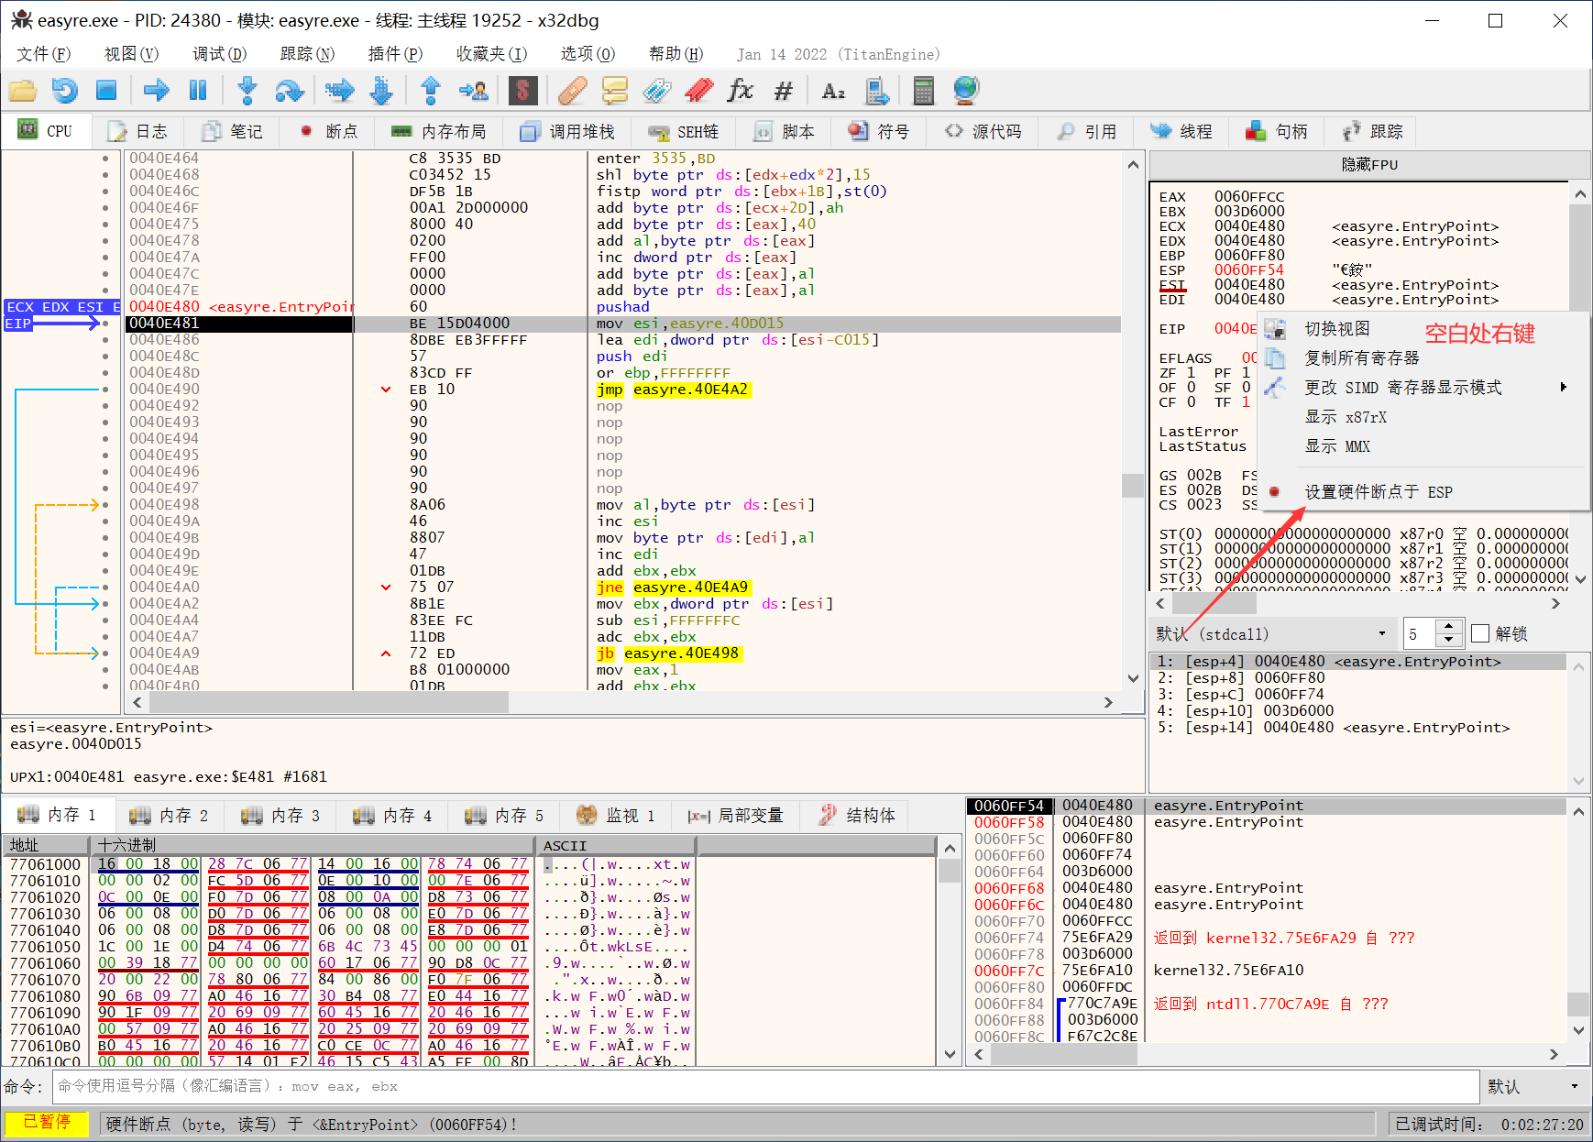Open the 调试(D) menu
Image resolution: width=1593 pixels, height=1142 pixels.
pyautogui.click(x=219, y=54)
